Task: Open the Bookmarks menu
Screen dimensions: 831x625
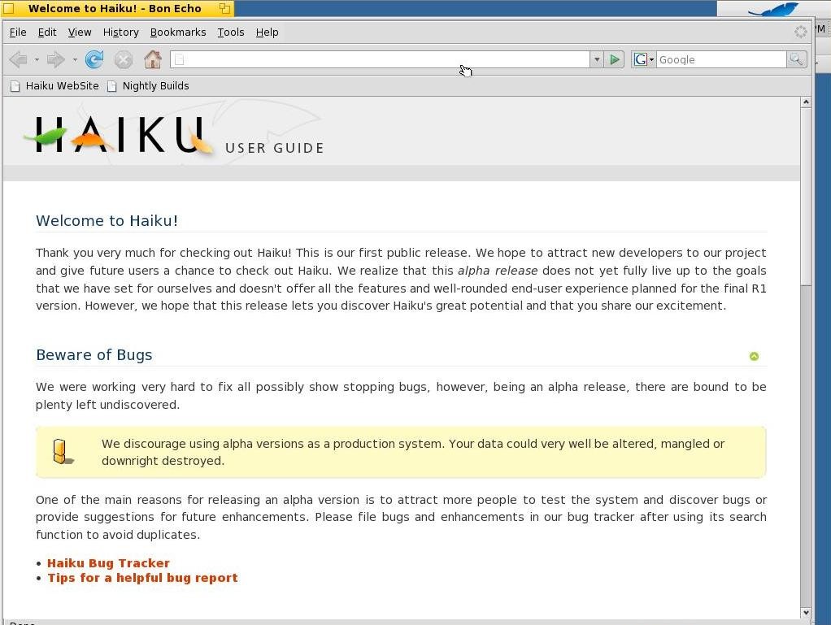Action: click(178, 33)
